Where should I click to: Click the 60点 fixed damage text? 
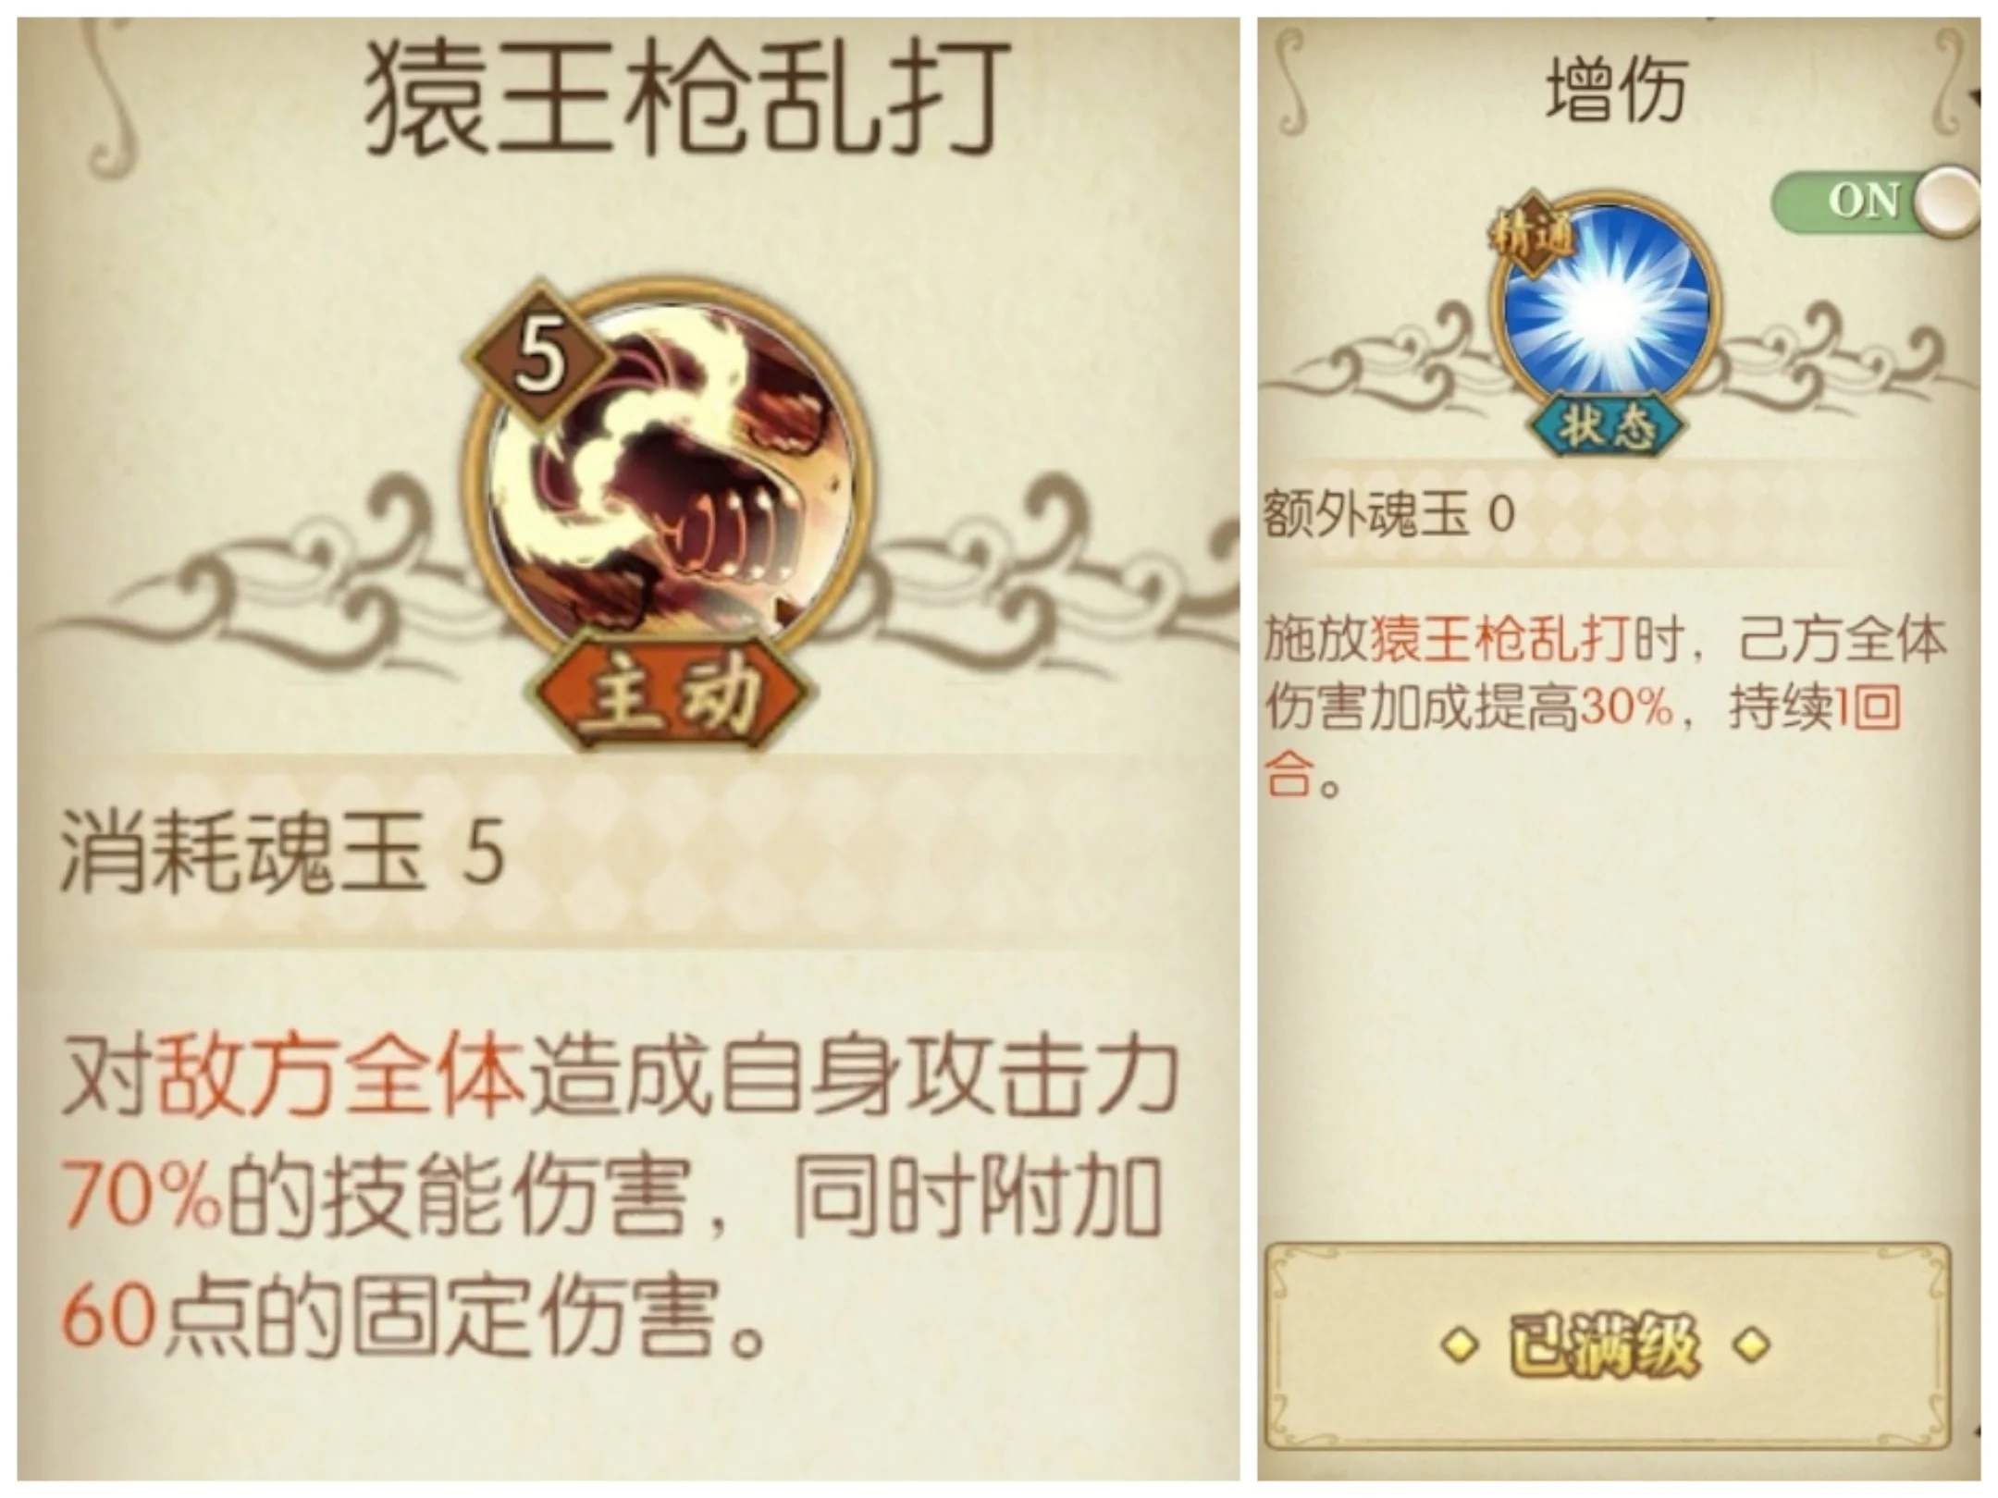[152, 1317]
